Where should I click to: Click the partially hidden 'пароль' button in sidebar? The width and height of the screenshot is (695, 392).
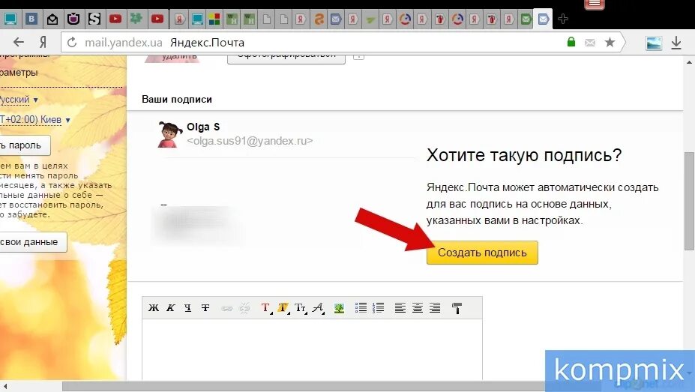pos(25,145)
